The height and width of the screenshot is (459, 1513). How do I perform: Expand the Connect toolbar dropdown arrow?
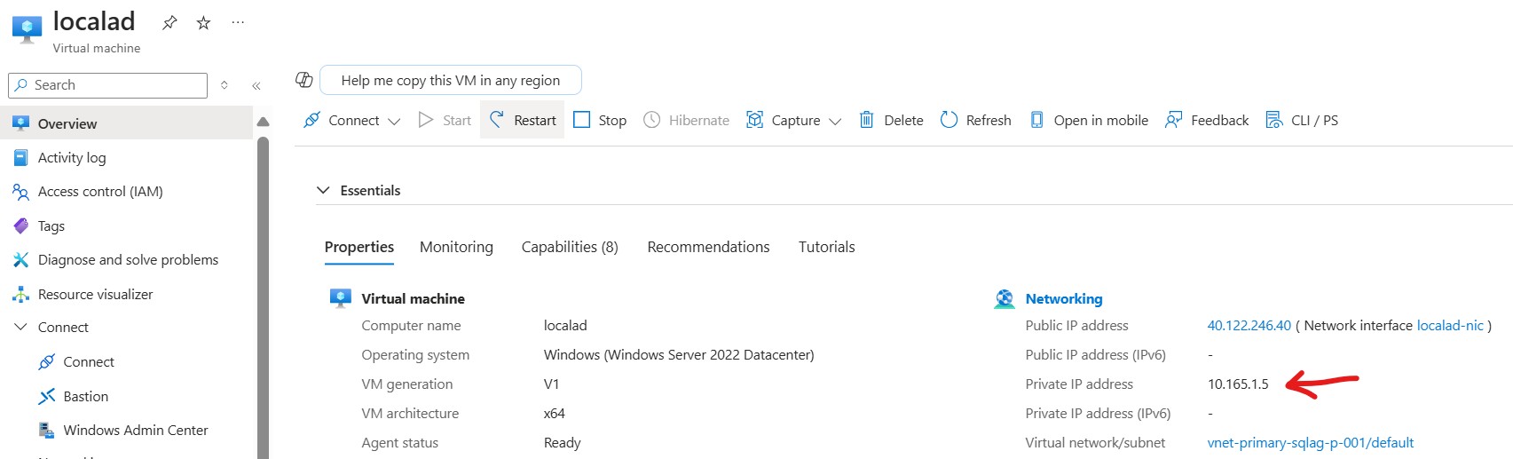pyautogui.click(x=394, y=121)
